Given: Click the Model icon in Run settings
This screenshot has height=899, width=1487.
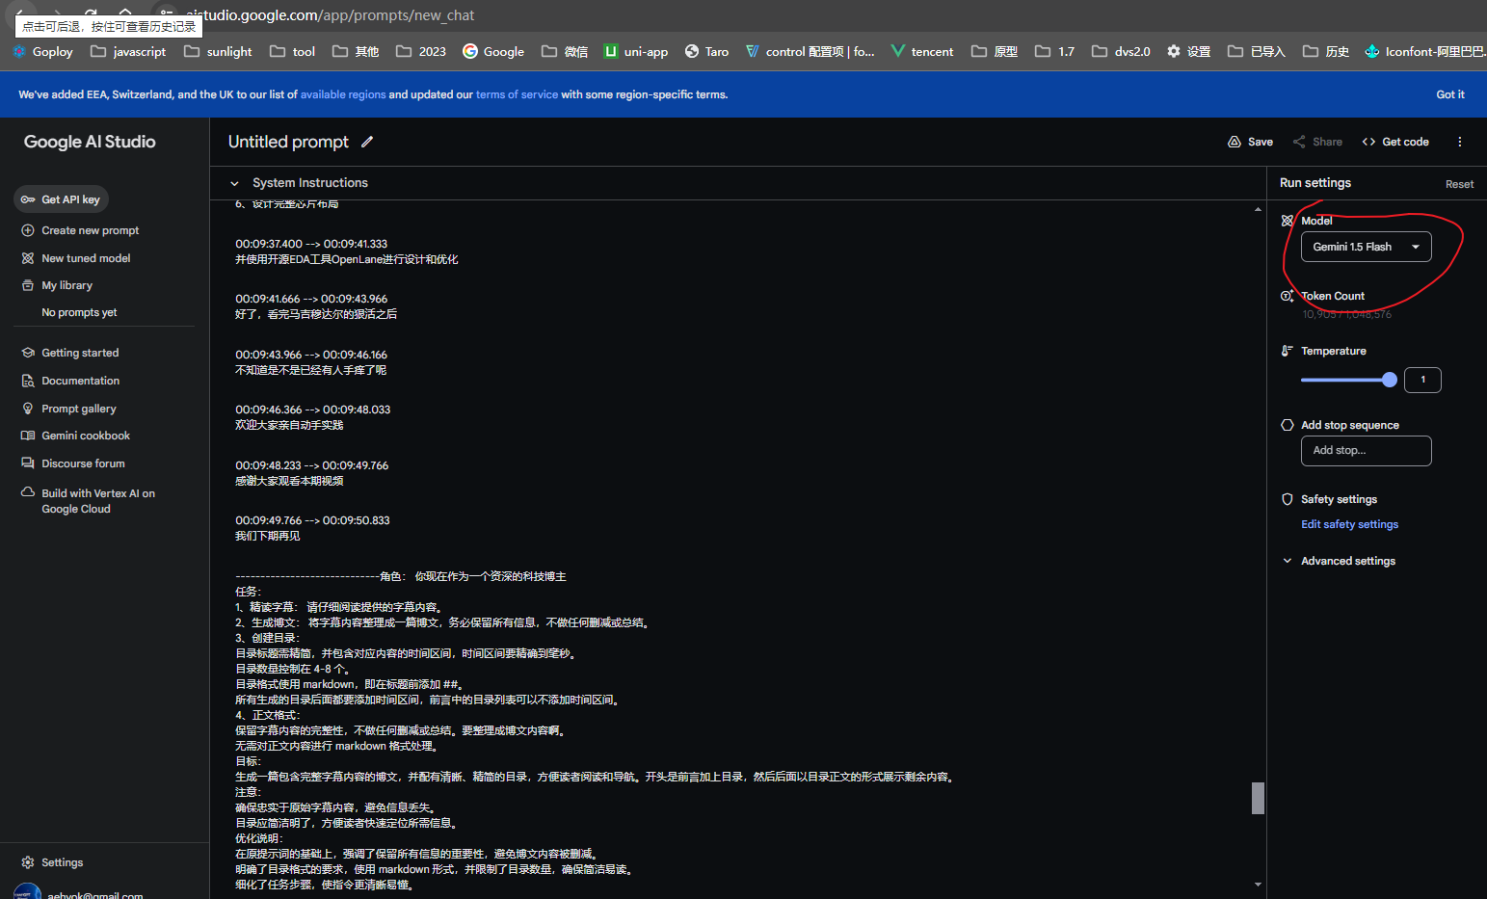Looking at the screenshot, I should point(1287,221).
